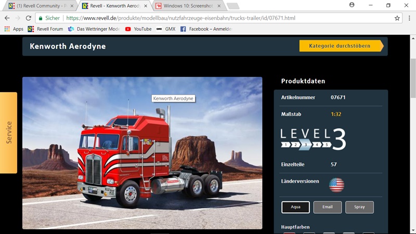Open a new browser tab

pos(233,6)
